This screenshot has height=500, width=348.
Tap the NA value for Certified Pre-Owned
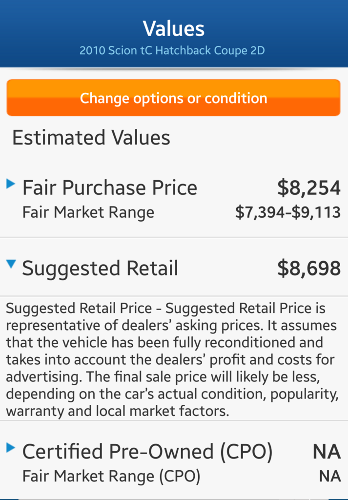click(327, 452)
